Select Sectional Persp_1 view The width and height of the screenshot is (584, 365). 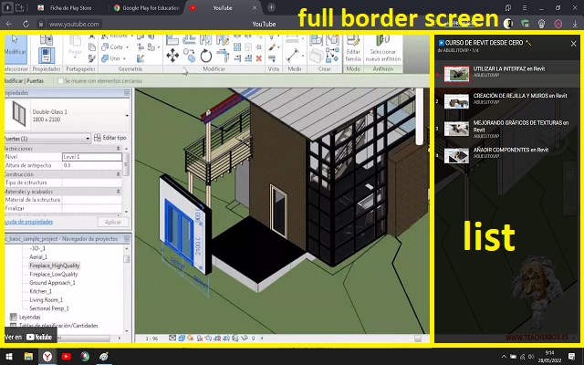[49, 308]
